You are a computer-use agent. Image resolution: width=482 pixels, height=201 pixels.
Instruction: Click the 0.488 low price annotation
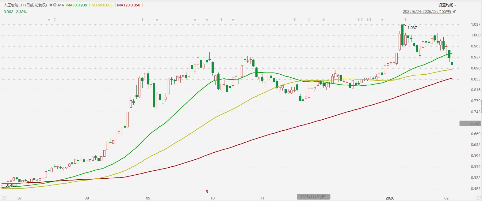[12, 185]
